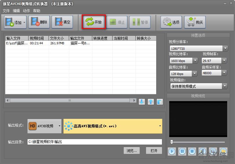Open the 文件 menu
235x164 pixels.
click(x=6, y=11)
